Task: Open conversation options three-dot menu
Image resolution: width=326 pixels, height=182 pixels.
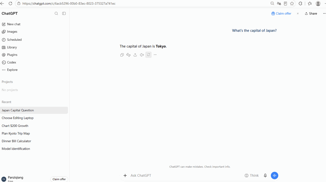Action: (324, 14)
